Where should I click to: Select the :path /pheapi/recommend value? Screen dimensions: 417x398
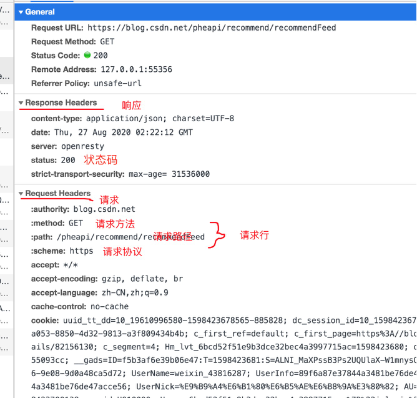coord(131,237)
